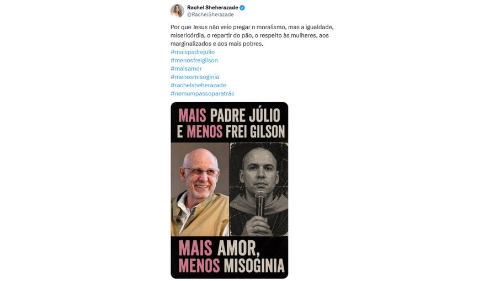Viewport: 500px width, 281px height.
Task: Click the tweet line starting 'misericórdia'
Action: (x=249, y=35)
